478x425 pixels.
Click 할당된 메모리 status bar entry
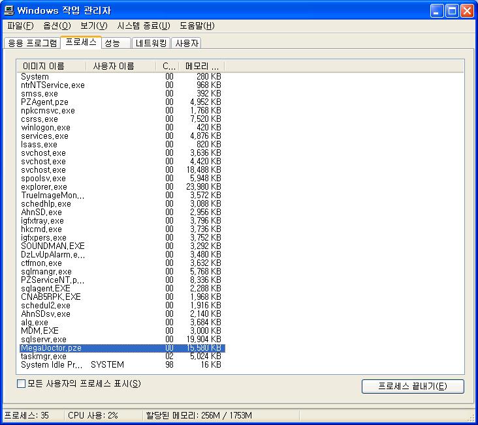pyautogui.click(x=221, y=416)
